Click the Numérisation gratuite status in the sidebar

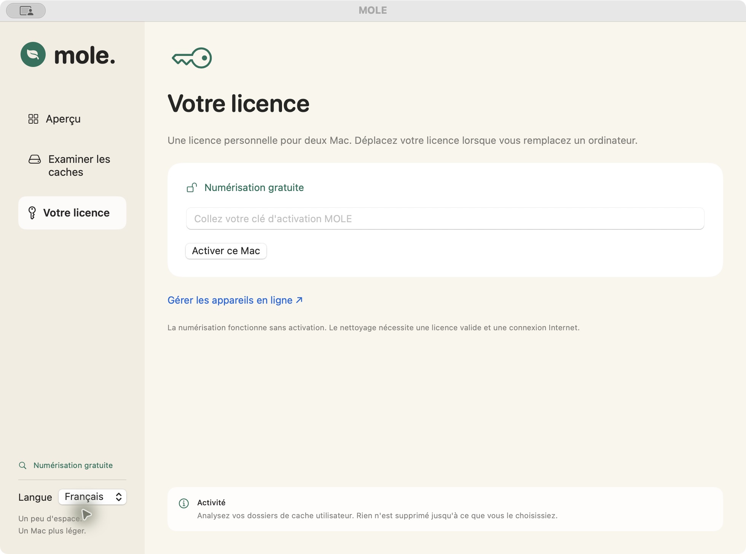coord(65,465)
